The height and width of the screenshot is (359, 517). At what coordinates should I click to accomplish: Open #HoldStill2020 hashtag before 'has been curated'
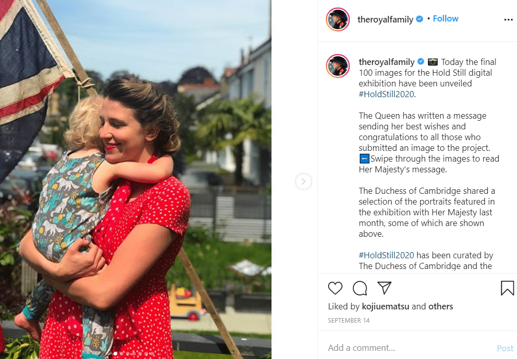click(x=386, y=255)
